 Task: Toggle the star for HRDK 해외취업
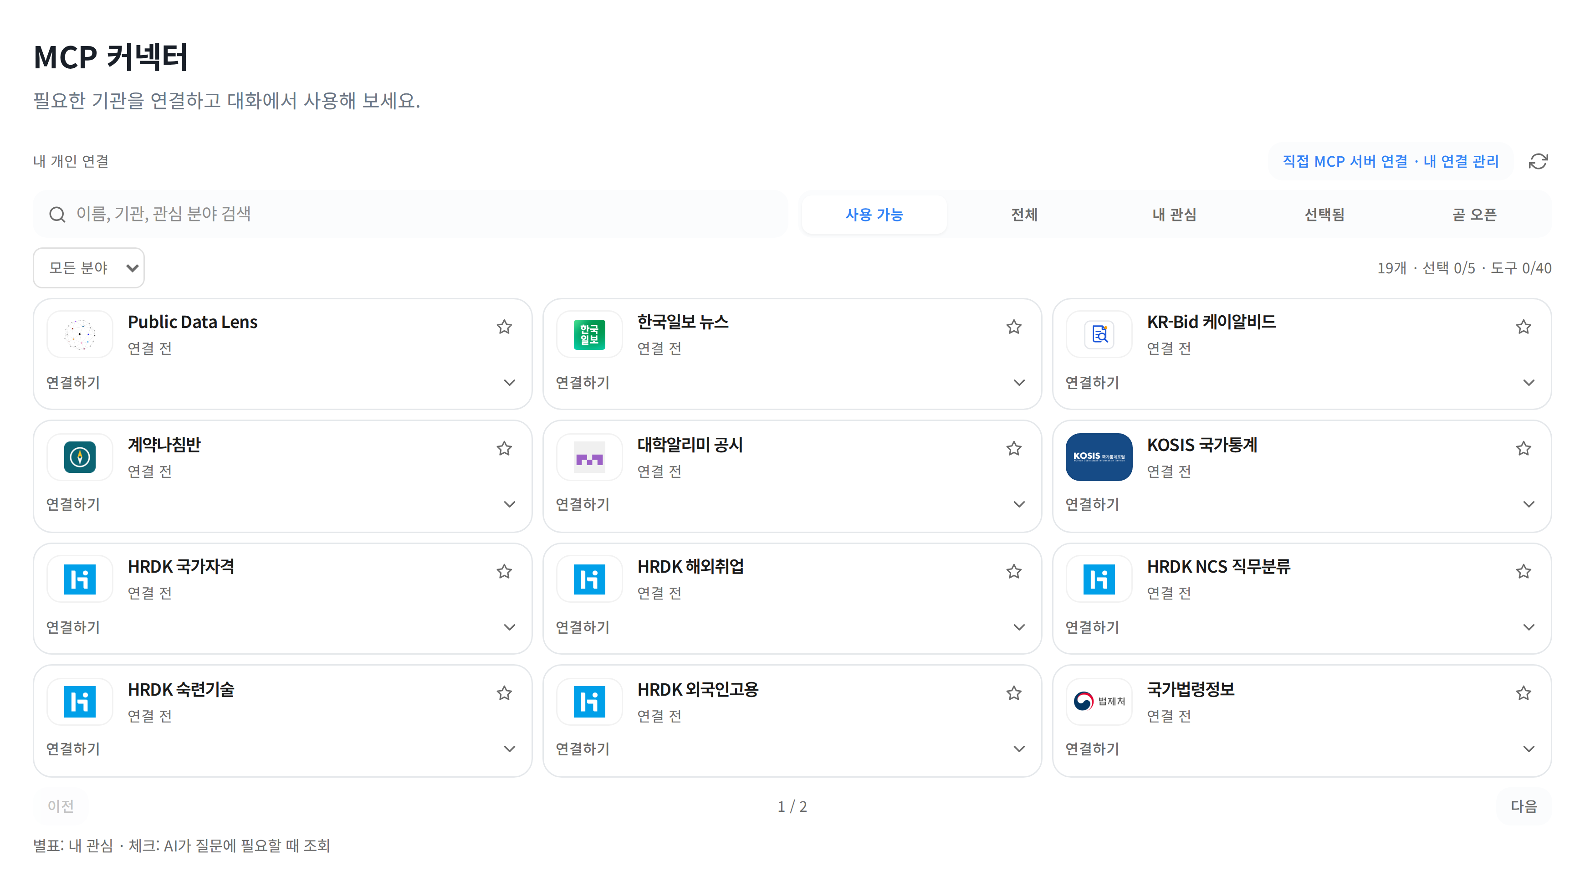pos(1013,572)
